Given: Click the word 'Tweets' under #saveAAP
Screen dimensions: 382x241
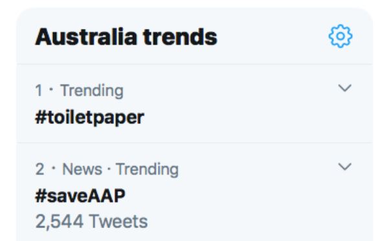Looking at the screenshot, I should click(118, 222).
